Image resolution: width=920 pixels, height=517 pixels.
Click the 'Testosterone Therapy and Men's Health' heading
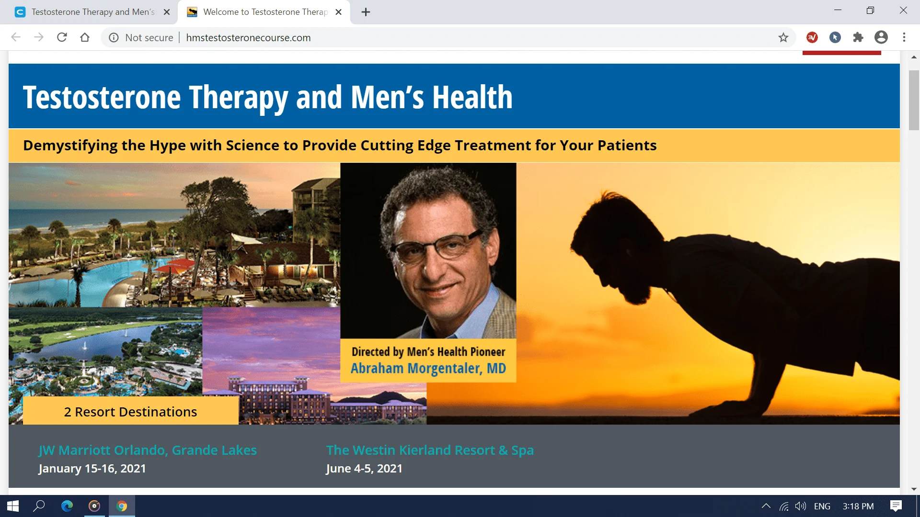(x=267, y=97)
